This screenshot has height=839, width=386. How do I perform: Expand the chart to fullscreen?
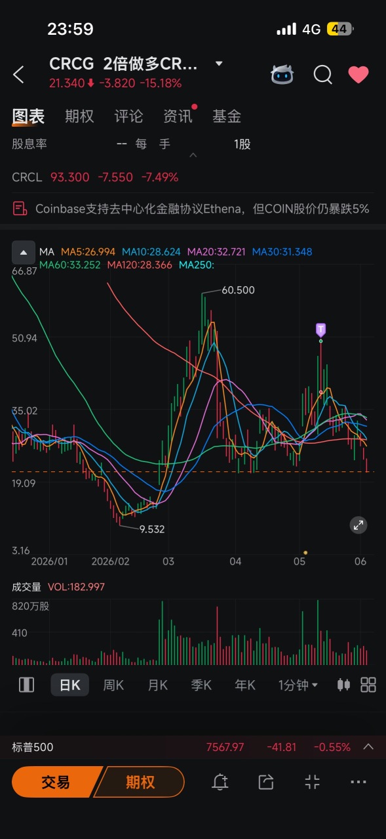(x=358, y=525)
